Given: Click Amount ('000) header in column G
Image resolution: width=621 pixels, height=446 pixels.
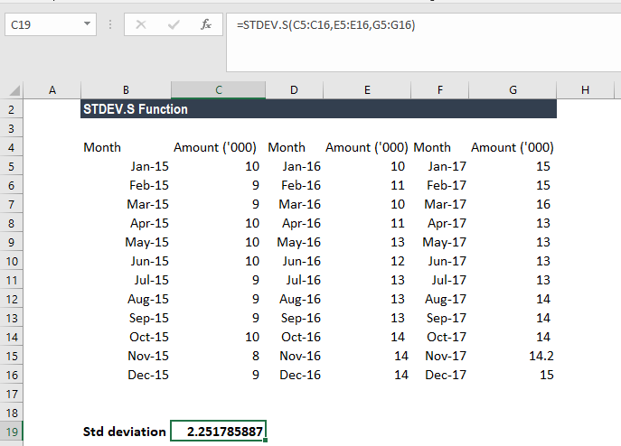Looking at the screenshot, I should click(x=513, y=147).
